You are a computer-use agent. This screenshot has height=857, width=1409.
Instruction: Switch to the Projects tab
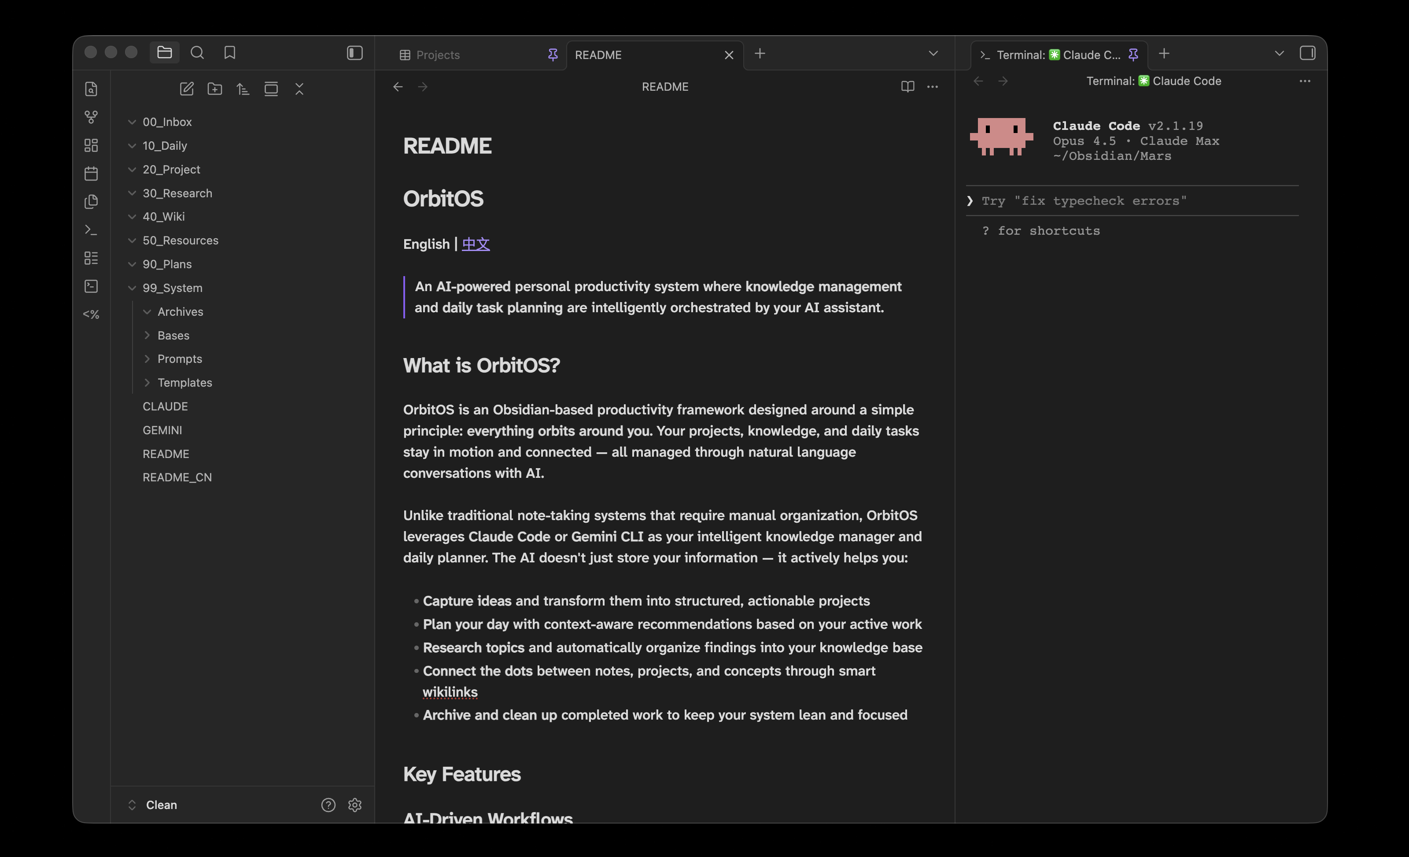pos(438,55)
